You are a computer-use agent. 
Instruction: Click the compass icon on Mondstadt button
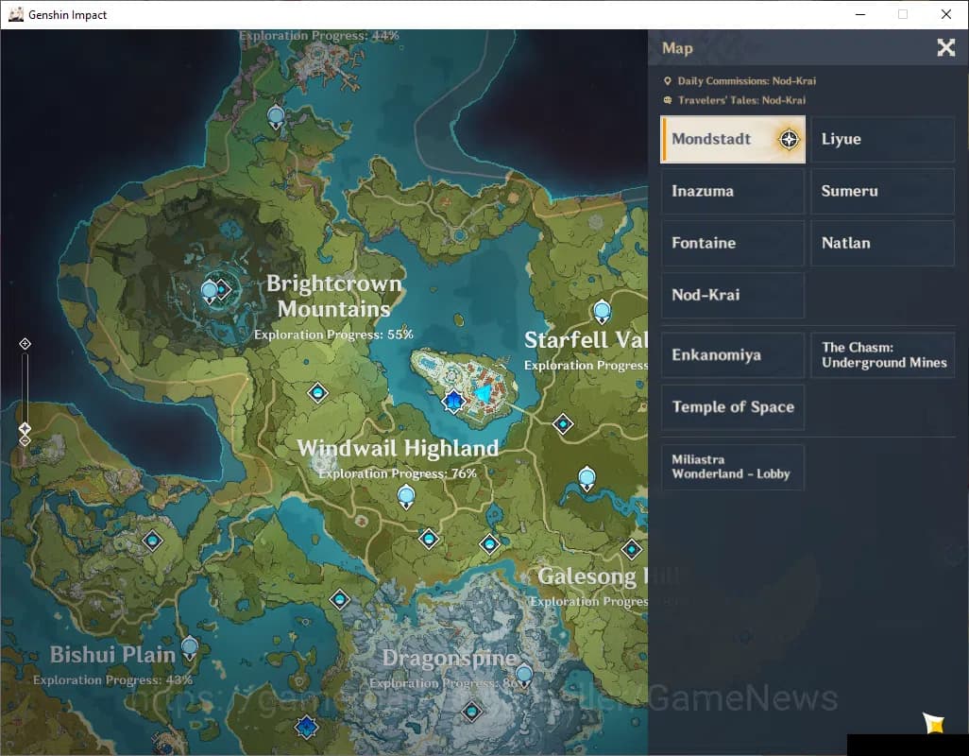click(x=789, y=139)
